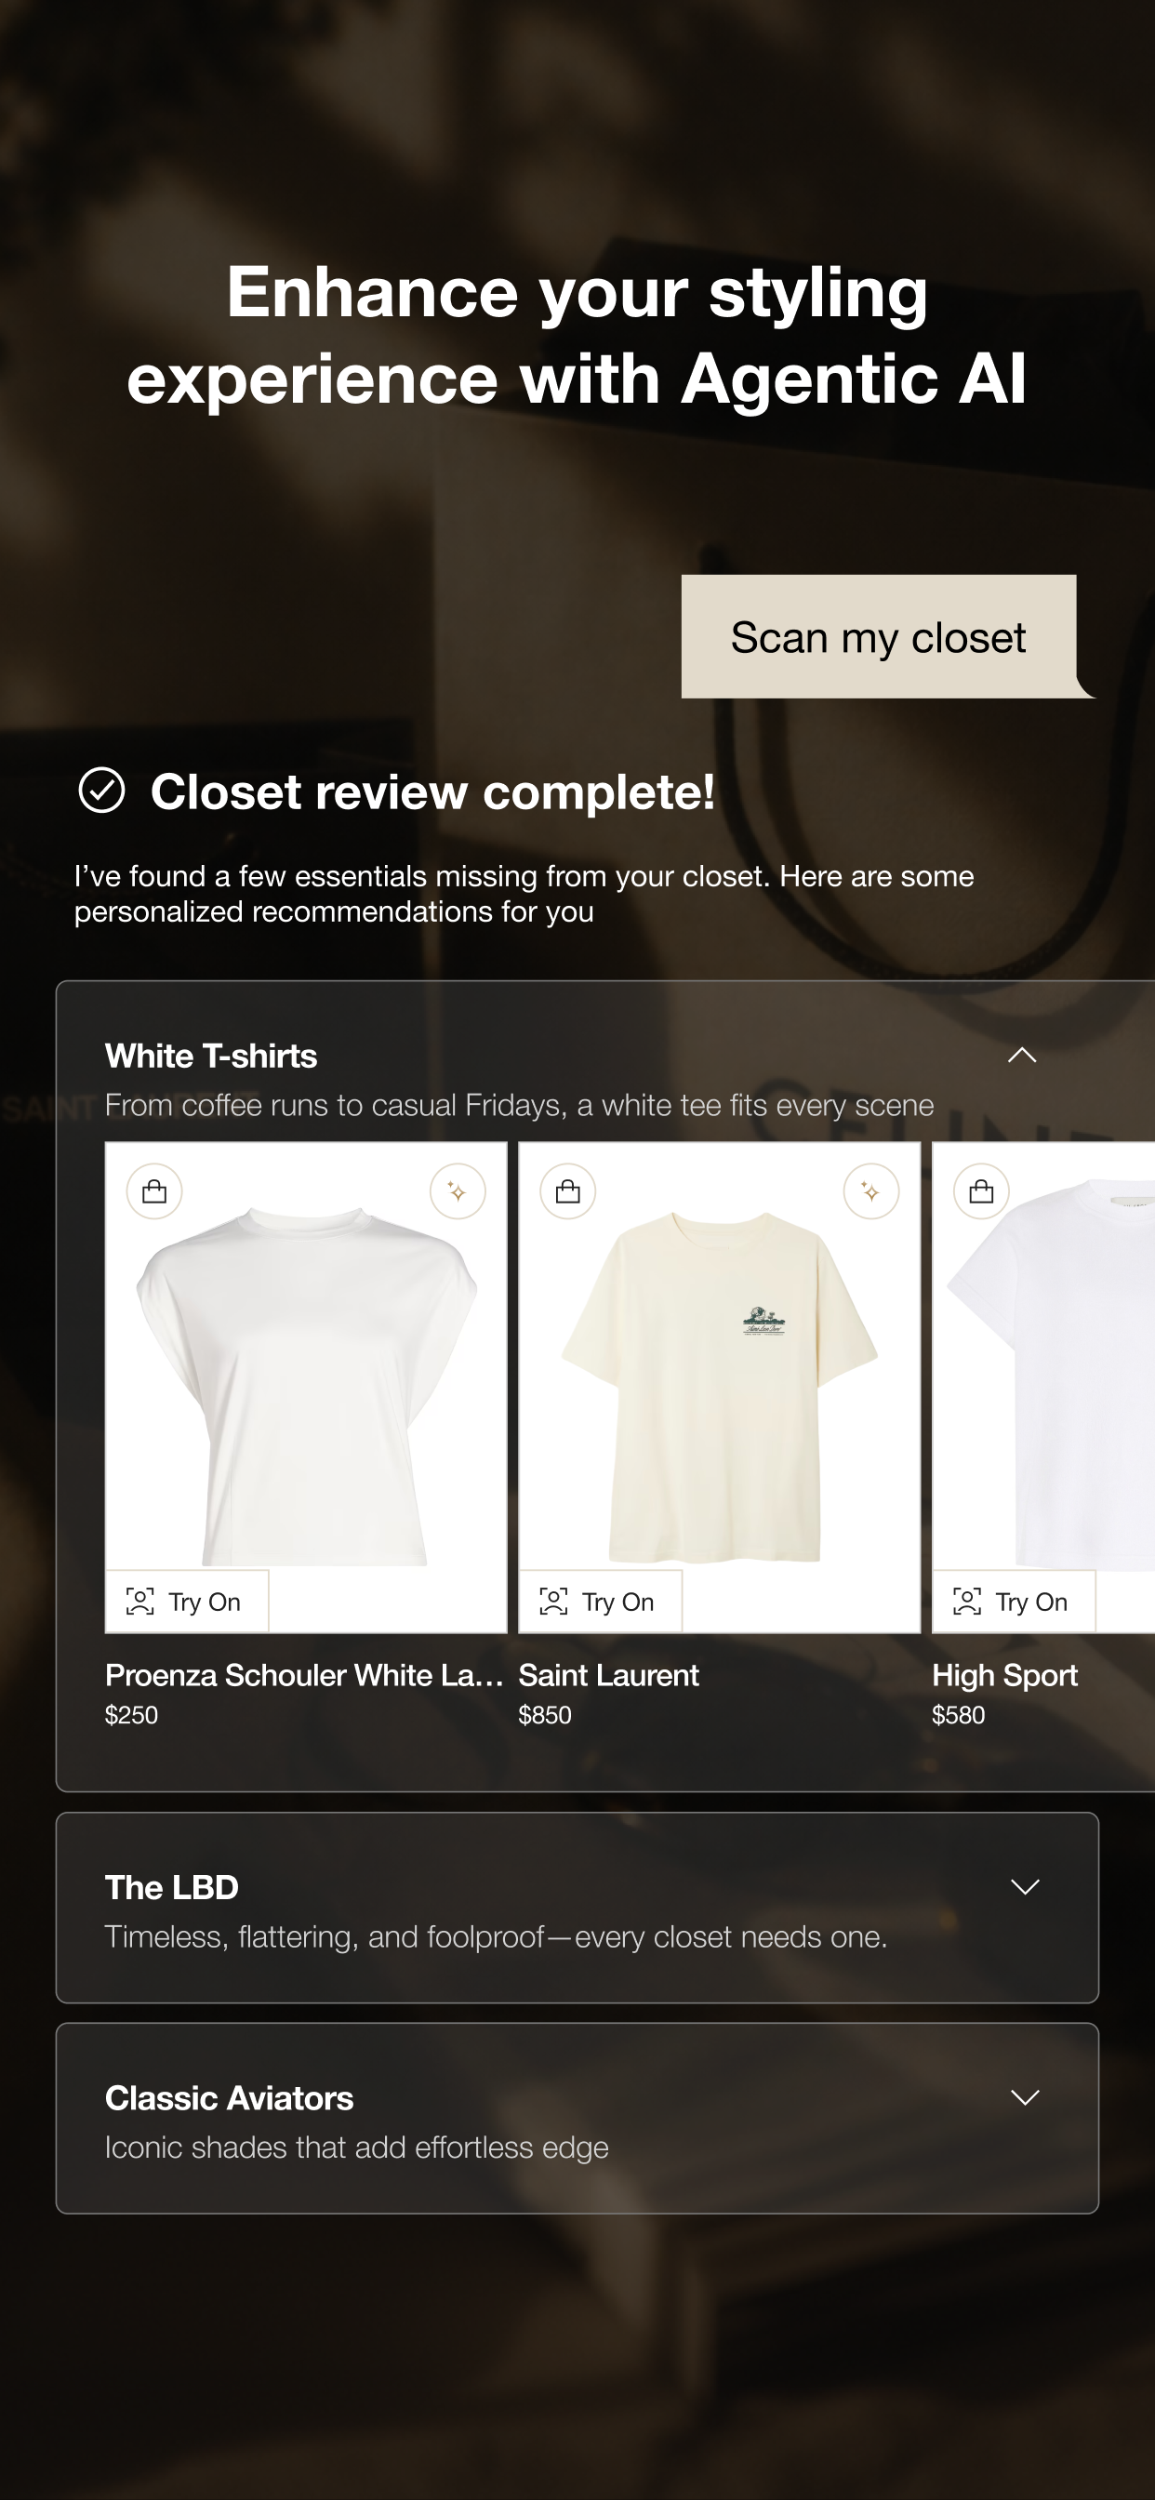Click the closet review complete checkmark icon
Viewport: 1155px width, 2500px height.
102,790
